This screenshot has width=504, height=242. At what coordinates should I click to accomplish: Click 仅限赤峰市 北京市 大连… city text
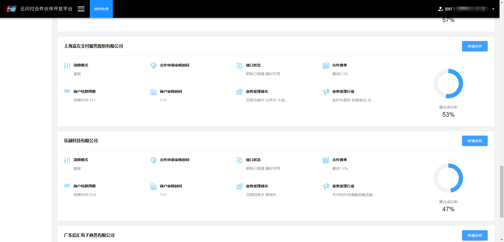(x=267, y=100)
